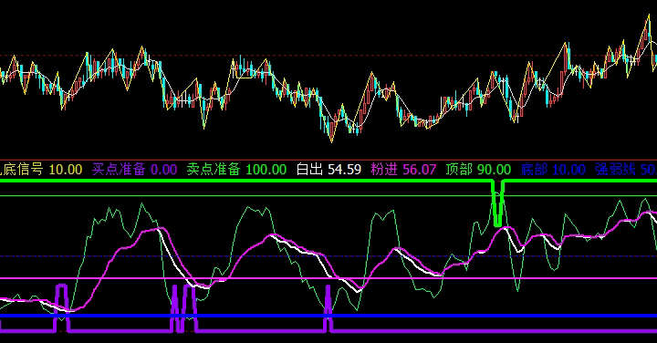The height and width of the screenshot is (343, 657).
Task: Click the 强弱线 indicator label
Action: [x=616, y=170]
